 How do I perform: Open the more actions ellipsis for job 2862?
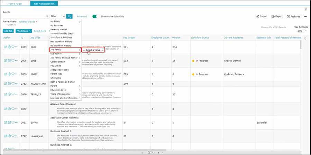17,109
